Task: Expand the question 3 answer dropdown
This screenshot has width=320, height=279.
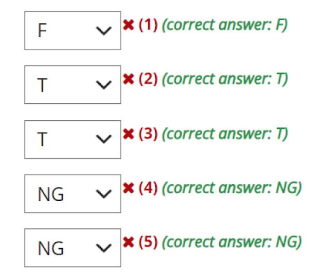Action: 73,139
